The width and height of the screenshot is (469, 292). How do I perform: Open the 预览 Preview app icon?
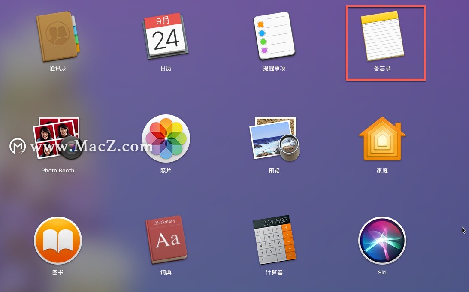(x=274, y=139)
